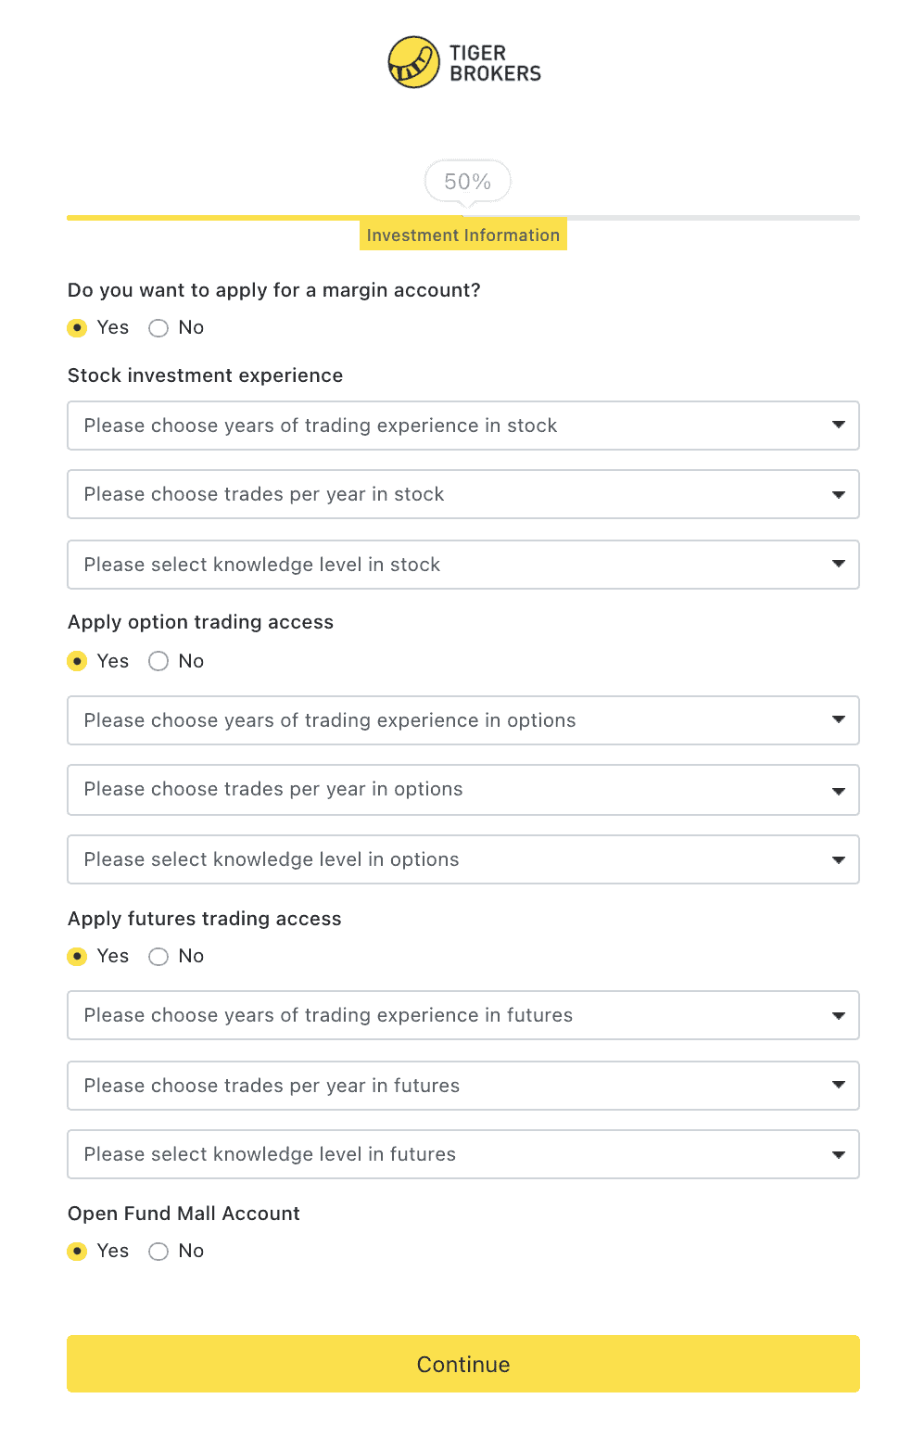Open years of options trading experience dropdown
Viewport: 899px width, 1437px height.
pyautogui.click(x=462, y=720)
